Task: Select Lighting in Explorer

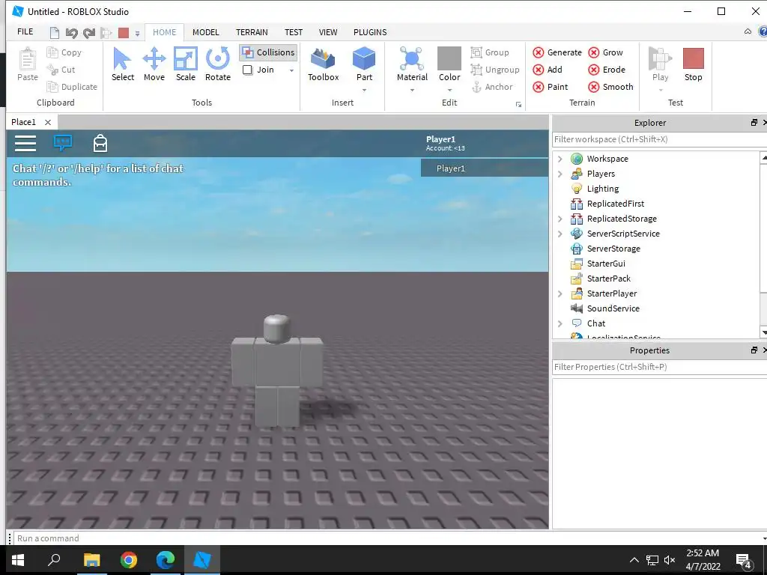Action: click(x=603, y=189)
